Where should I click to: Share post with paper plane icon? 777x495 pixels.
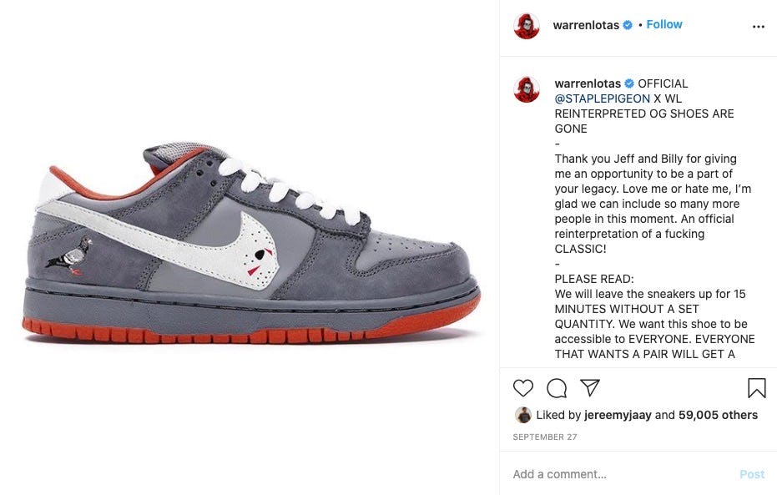pyautogui.click(x=590, y=387)
